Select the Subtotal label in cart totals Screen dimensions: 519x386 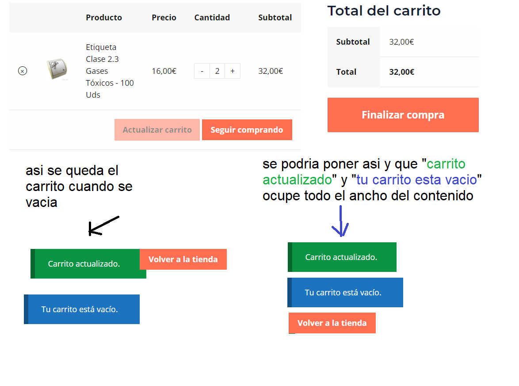point(353,42)
